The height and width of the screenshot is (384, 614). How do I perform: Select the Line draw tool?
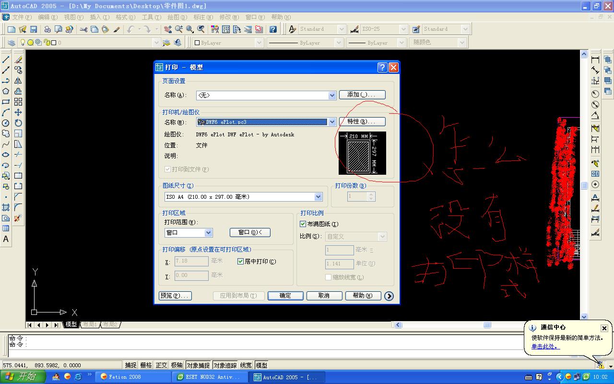point(6,60)
